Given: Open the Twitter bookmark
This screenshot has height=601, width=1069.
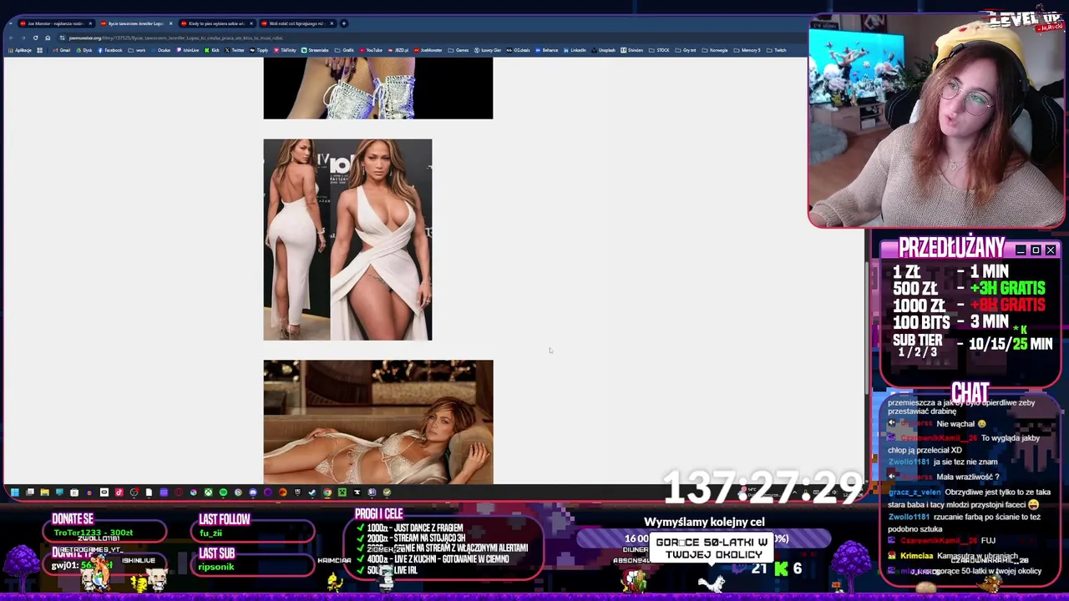Looking at the screenshot, I should pyautogui.click(x=235, y=50).
